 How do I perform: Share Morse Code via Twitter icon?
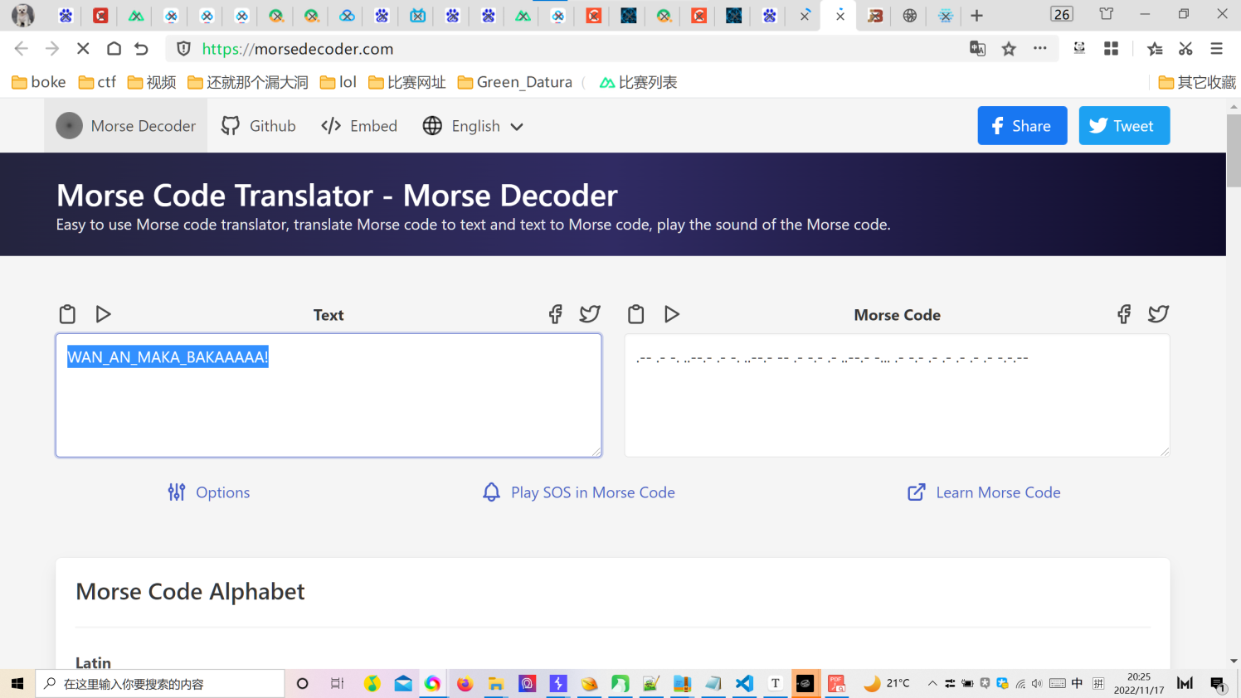[x=1158, y=314]
